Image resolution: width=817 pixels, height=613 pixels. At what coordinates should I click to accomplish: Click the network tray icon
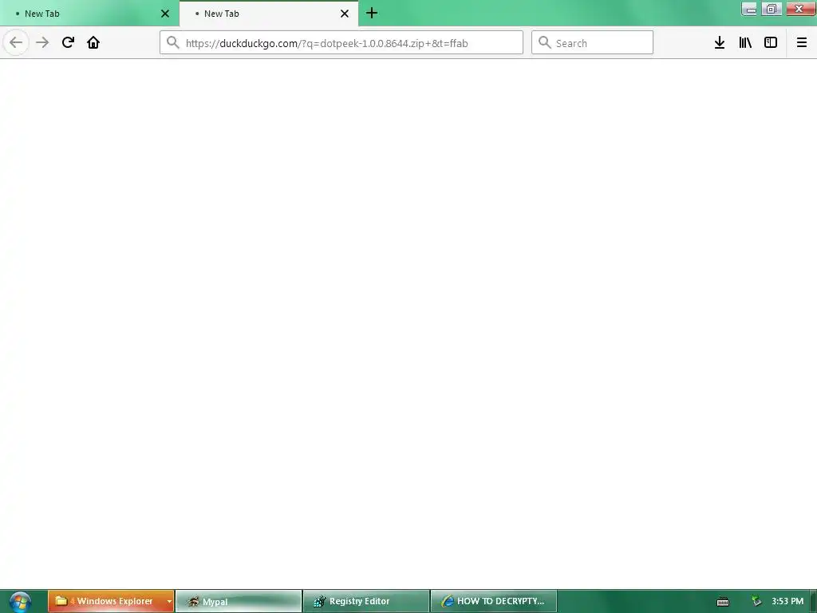click(756, 601)
